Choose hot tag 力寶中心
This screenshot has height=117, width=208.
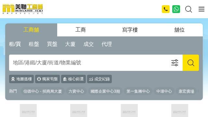pyautogui.click(x=76, y=91)
